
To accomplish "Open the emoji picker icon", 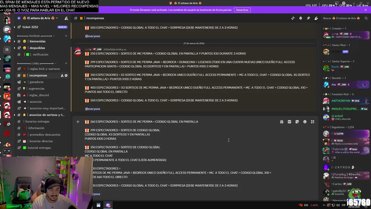I will pyautogui.click(x=305, y=122).
